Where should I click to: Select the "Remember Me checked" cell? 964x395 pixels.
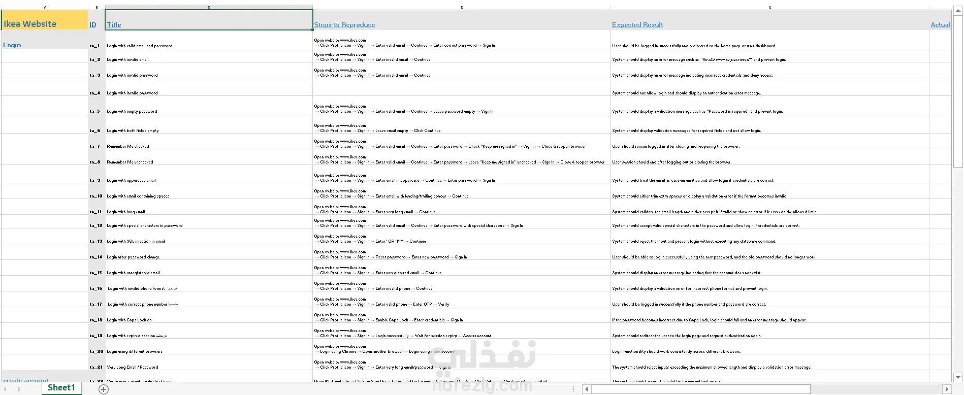(x=209, y=141)
